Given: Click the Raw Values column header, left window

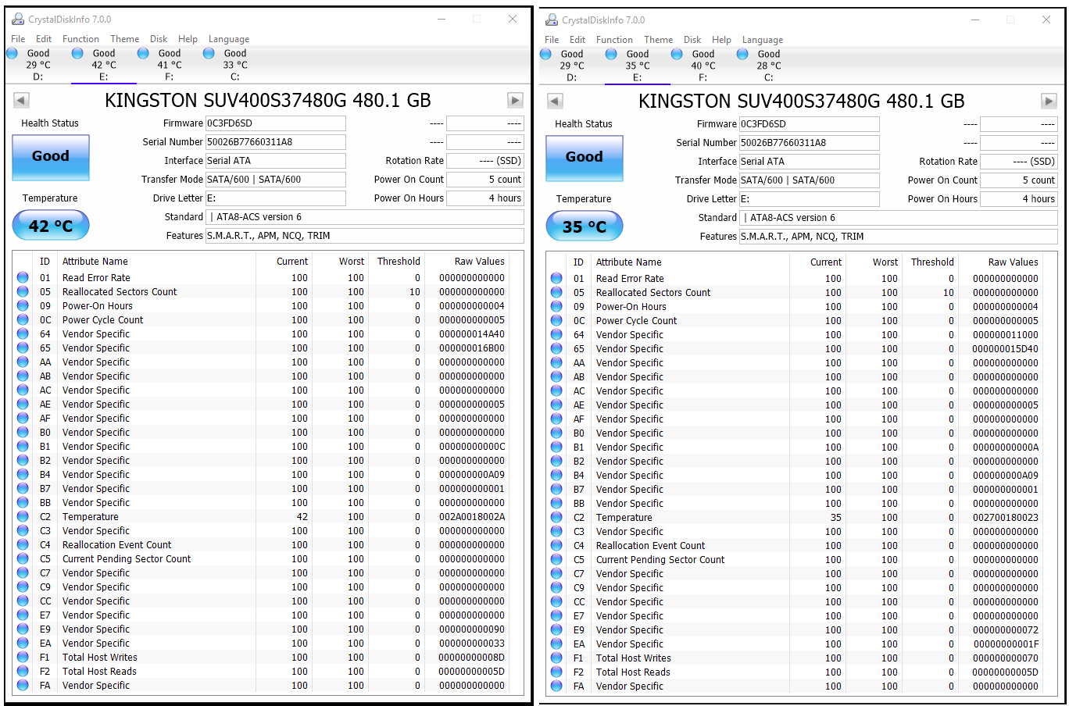Looking at the screenshot, I should (480, 262).
